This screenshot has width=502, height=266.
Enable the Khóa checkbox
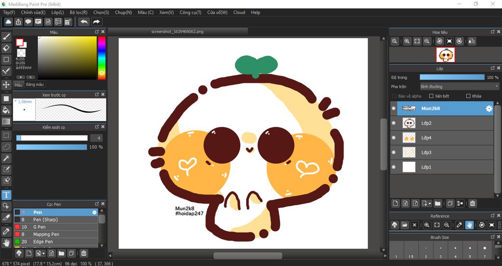click(468, 96)
